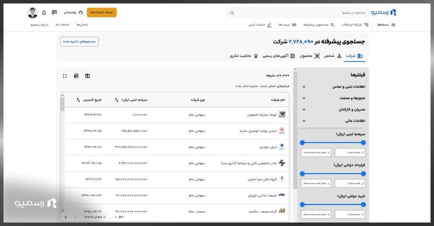The height and width of the screenshot is (226, 434).
Task: Click the results table scrollbar up arrow
Action: coord(62,95)
